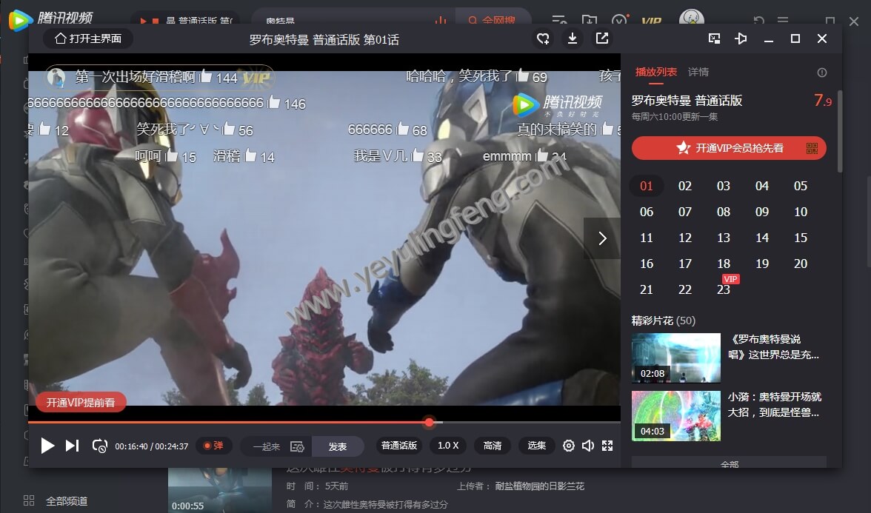The height and width of the screenshot is (513, 871).
Task: Click VIP icon in main window header
Action: point(651,21)
